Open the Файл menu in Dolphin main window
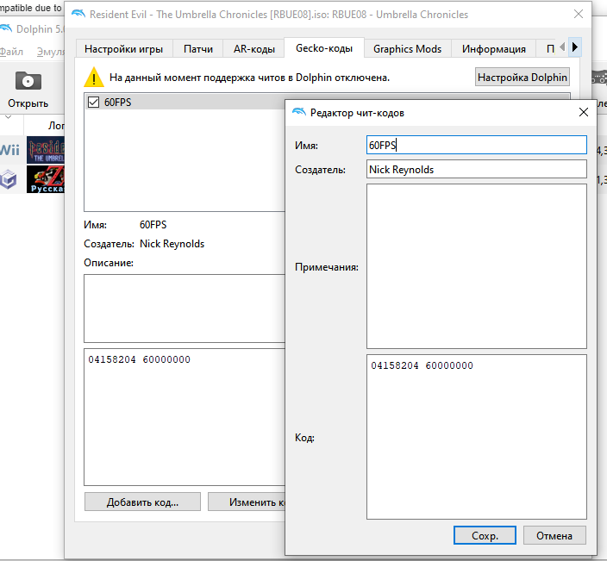This screenshot has height=561, width=607. [11, 52]
